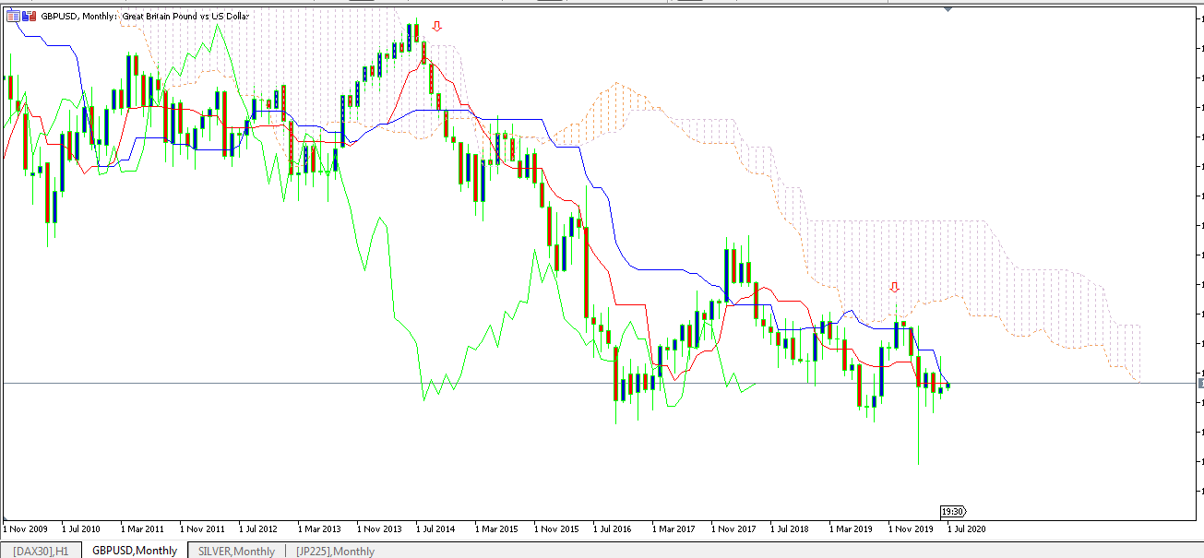The height and width of the screenshot is (558, 1204).
Task: Click the '1 Nov 2017' date label
Action: click(x=733, y=529)
